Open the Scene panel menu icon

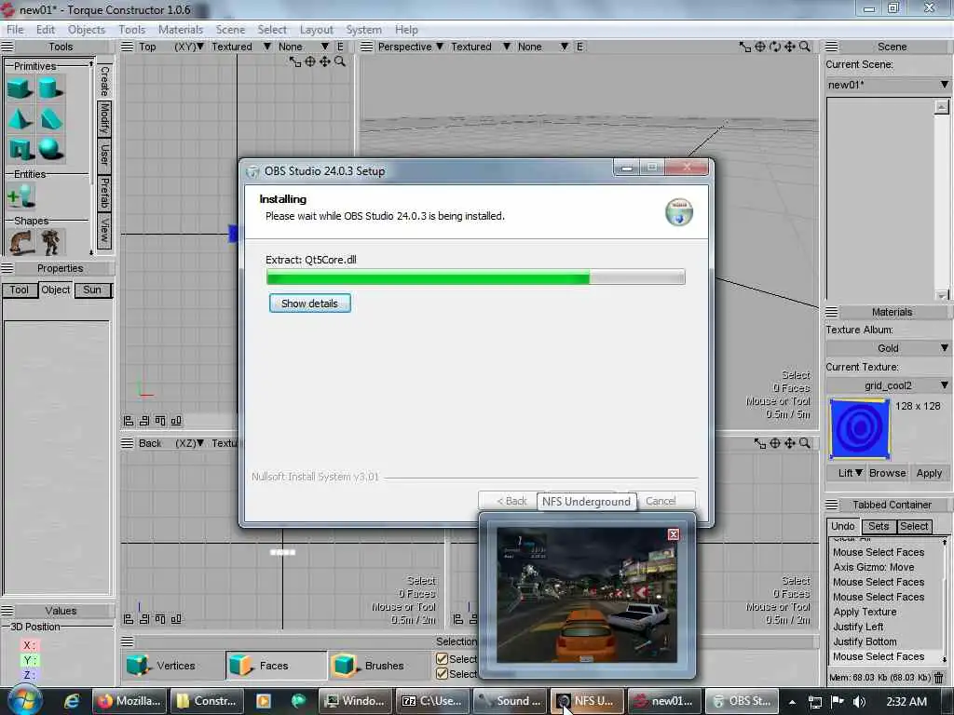click(832, 47)
